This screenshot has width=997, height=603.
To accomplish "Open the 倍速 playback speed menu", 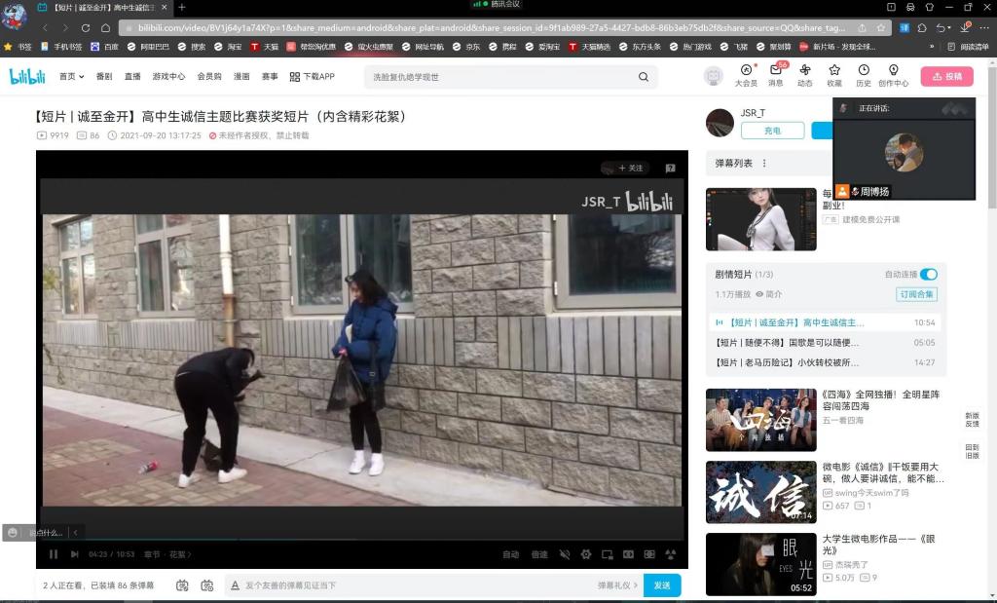I will [539, 554].
